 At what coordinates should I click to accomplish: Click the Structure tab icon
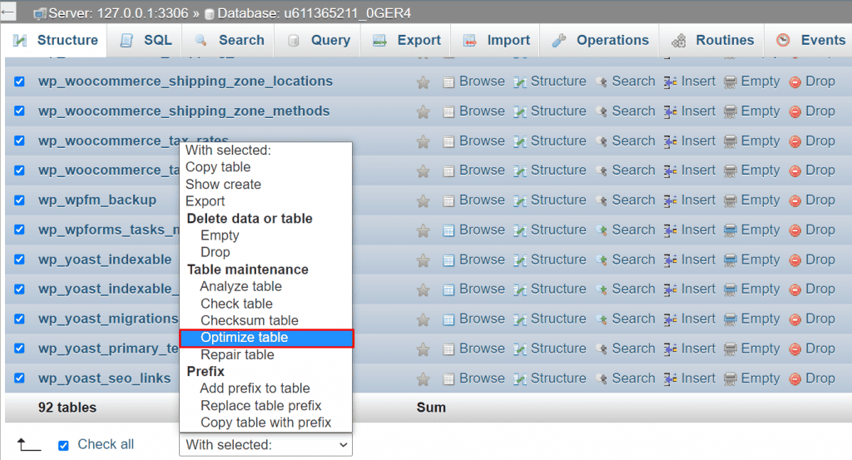[x=20, y=41]
